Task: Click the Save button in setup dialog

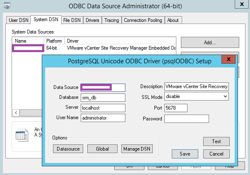Action: tap(185, 154)
